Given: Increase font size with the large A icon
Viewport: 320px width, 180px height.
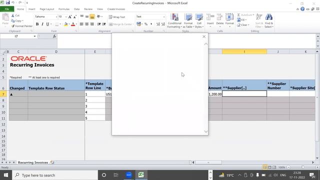Looking at the screenshot, I should point(70,16).
